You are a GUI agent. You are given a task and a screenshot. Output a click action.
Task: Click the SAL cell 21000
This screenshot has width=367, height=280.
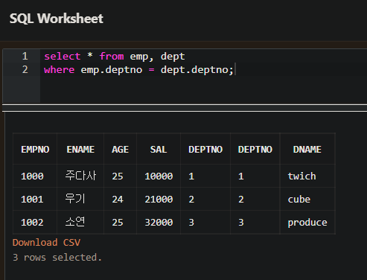coord(159,199)
